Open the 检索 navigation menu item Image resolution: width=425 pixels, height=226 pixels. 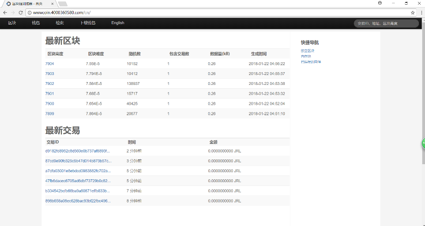59,23
